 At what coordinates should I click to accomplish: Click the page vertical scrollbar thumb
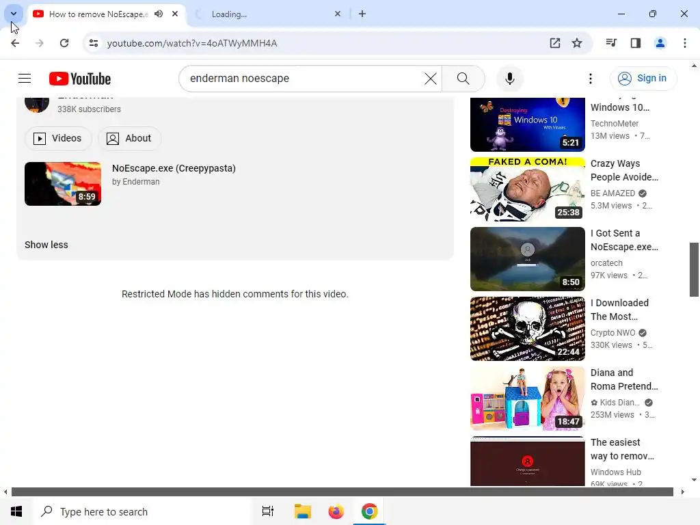694,269
